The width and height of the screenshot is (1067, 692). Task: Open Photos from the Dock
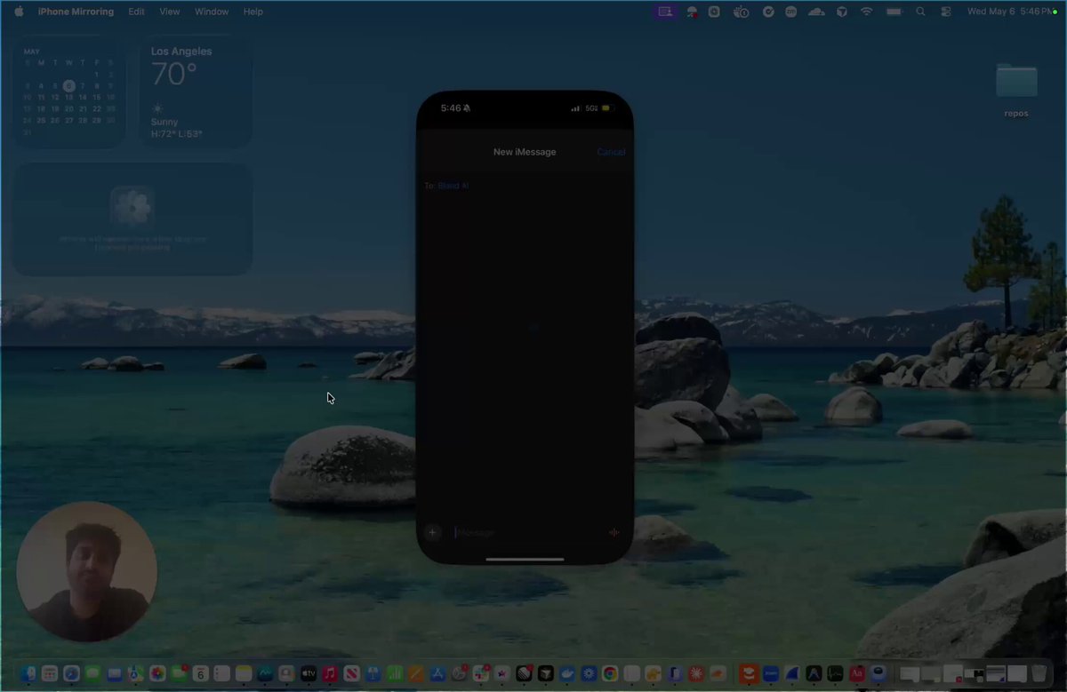coord(157,673)
